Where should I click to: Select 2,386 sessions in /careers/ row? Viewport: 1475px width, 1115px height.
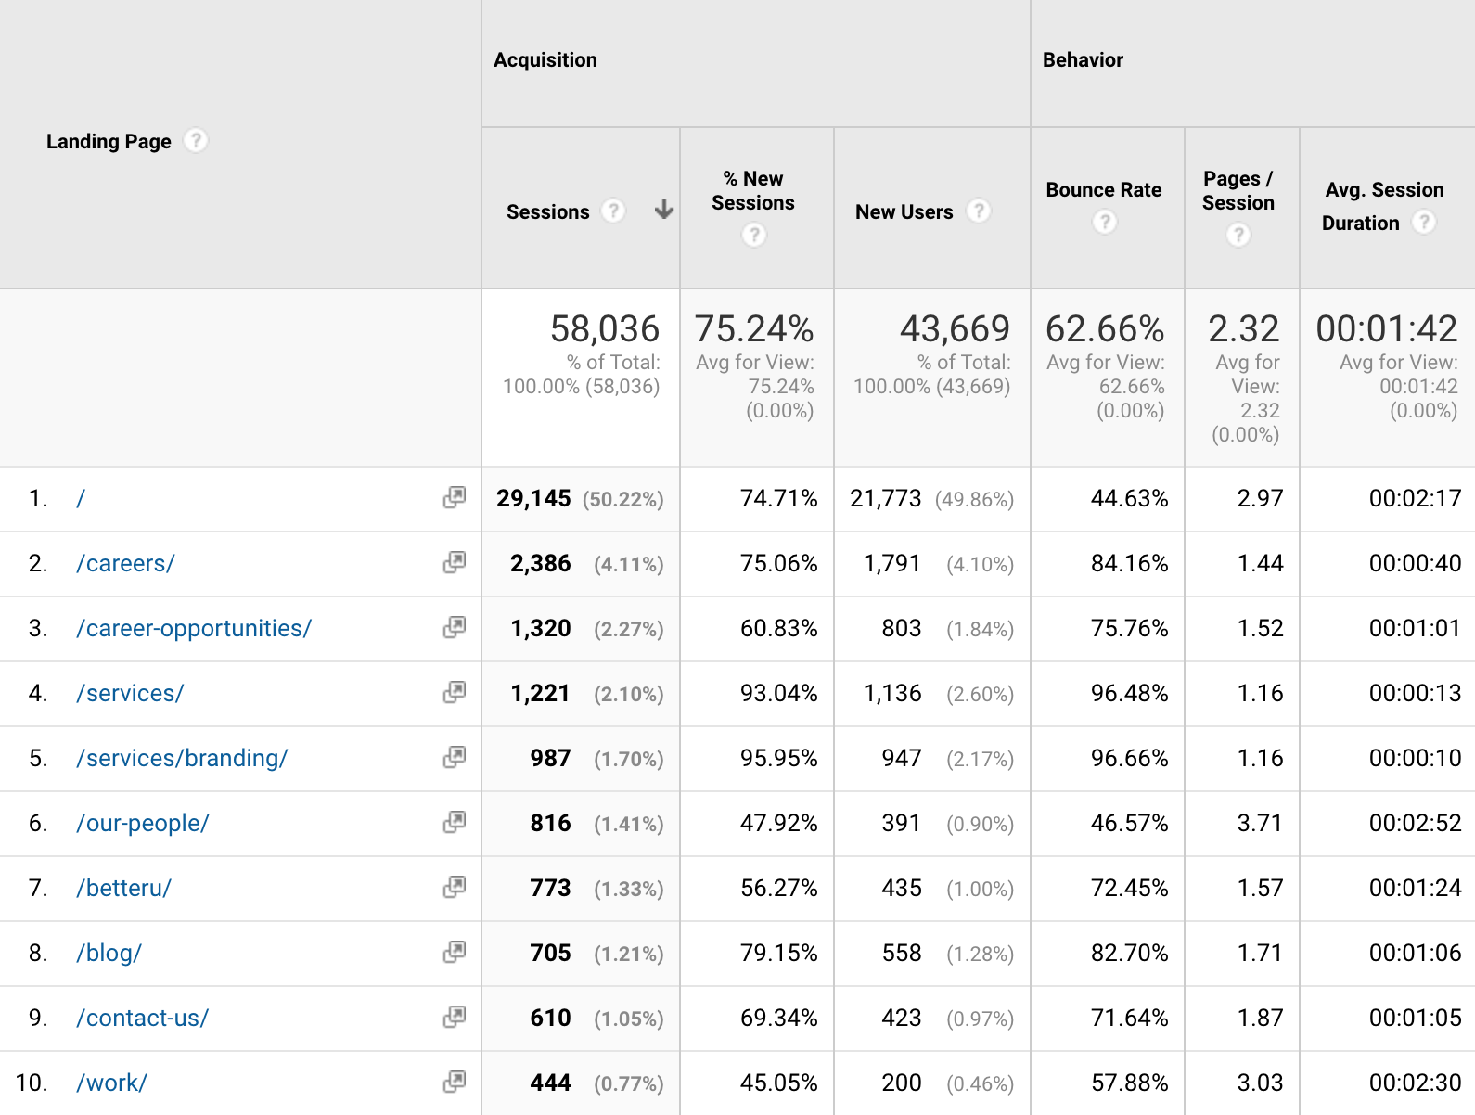click(541, 564)
